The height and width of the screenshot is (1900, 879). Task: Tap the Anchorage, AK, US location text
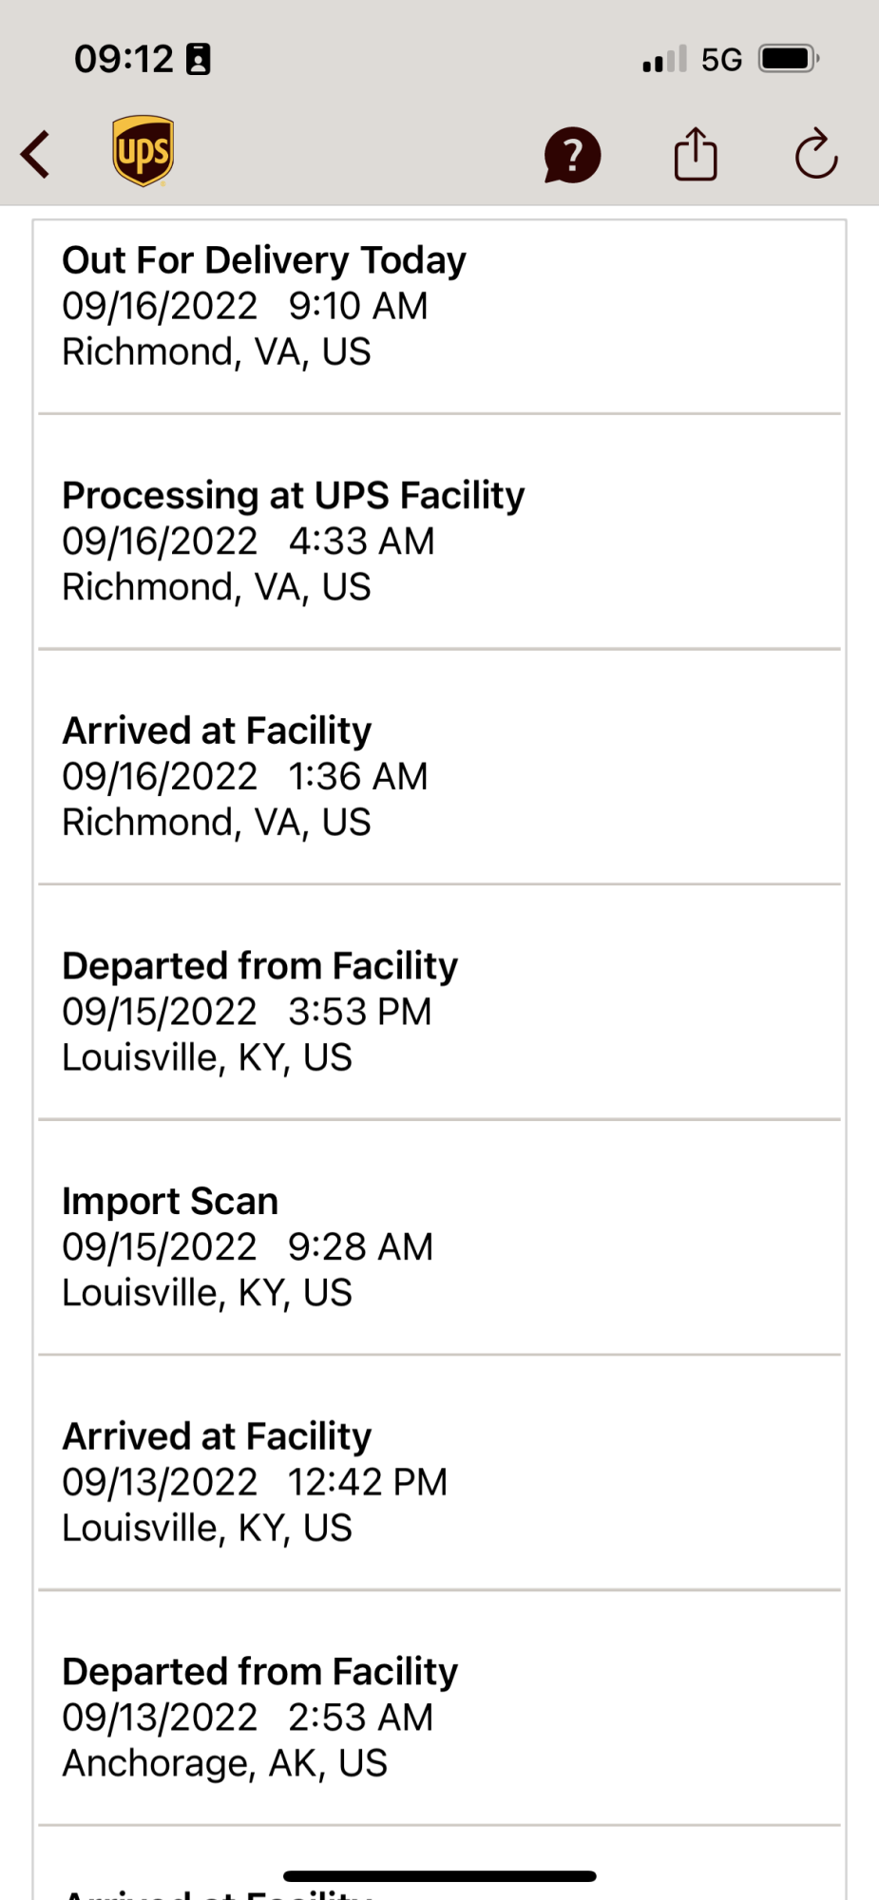click(224, 1763)
